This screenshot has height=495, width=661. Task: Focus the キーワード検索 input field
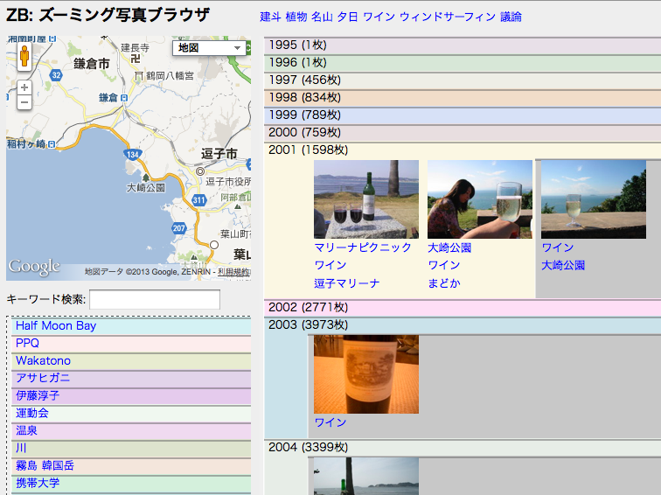point(154,299)
